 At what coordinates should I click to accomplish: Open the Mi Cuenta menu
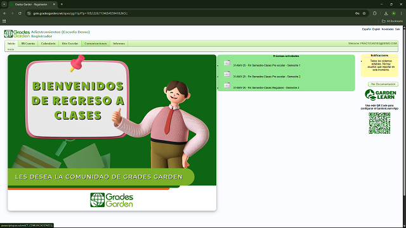(28, 44)
